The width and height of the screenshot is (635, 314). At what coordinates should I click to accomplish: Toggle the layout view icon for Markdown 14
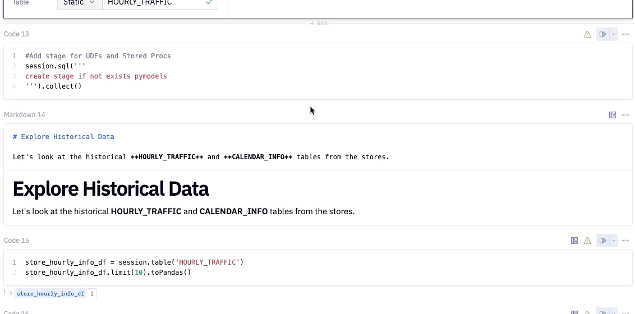(x=613, y=115)
